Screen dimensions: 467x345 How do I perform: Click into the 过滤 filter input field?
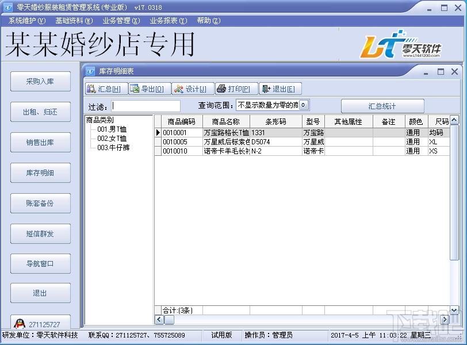146,106
